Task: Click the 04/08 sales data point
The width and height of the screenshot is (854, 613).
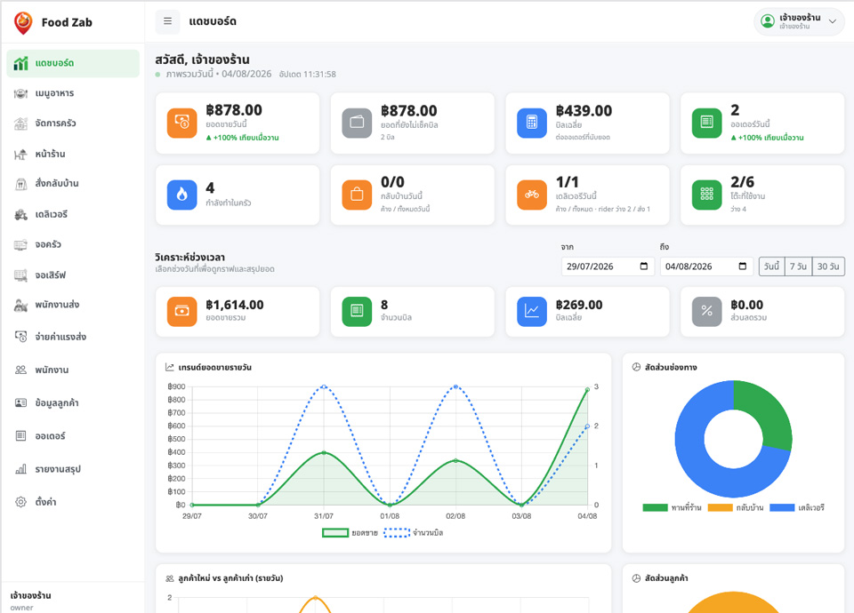Action: point(587,390)
